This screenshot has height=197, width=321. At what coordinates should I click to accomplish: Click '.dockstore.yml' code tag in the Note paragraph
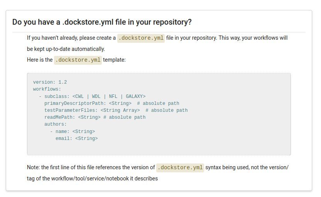pyautogui.click(x=180, y=168)
